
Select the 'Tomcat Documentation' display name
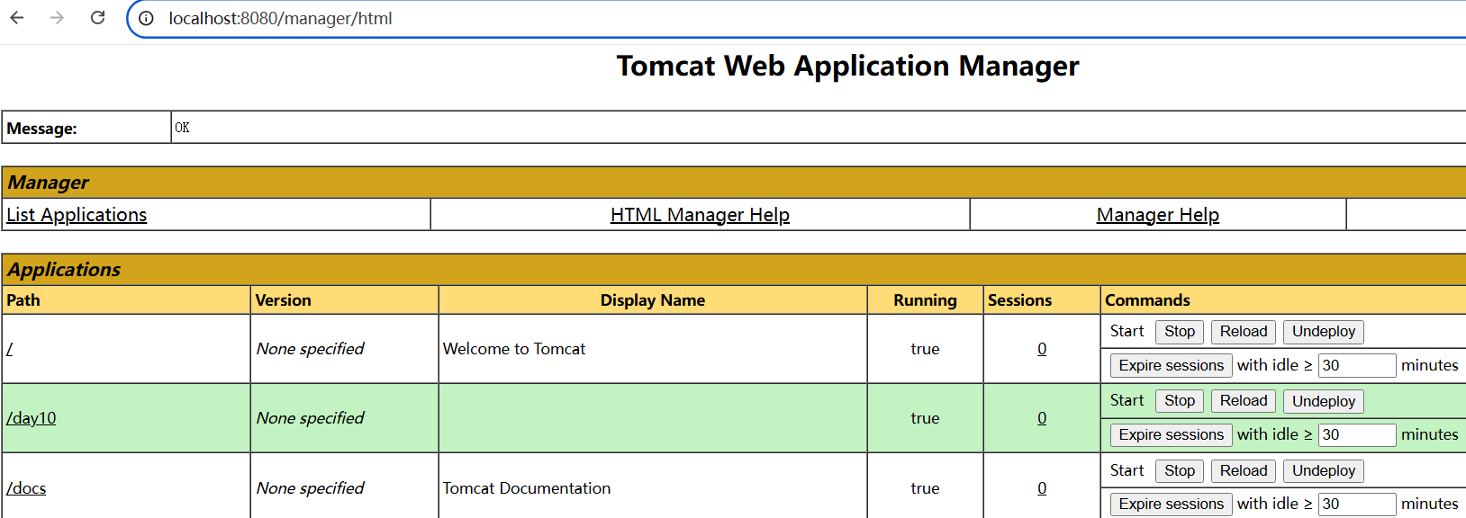coord(527,488)
